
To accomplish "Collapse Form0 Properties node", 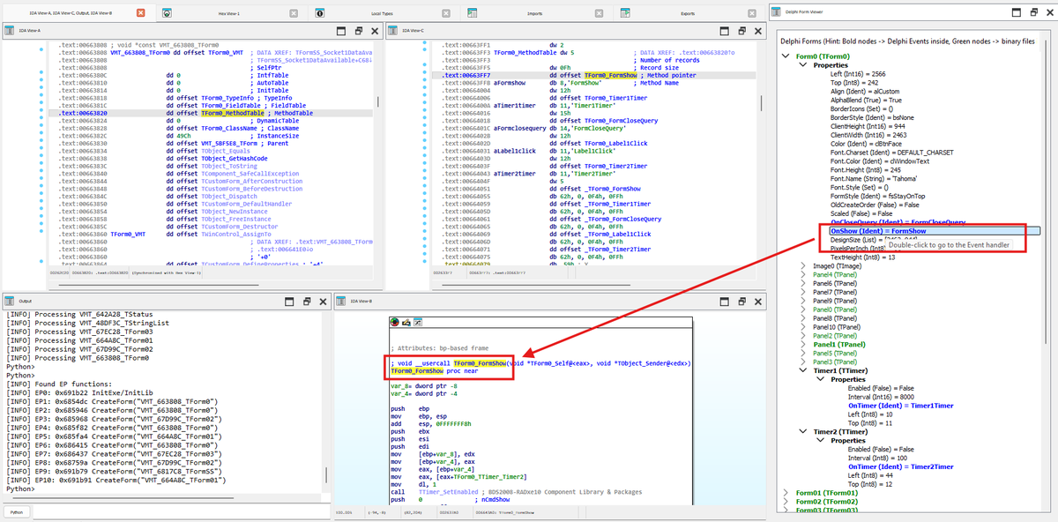I will pyautogui.click(x=802, y=65).
